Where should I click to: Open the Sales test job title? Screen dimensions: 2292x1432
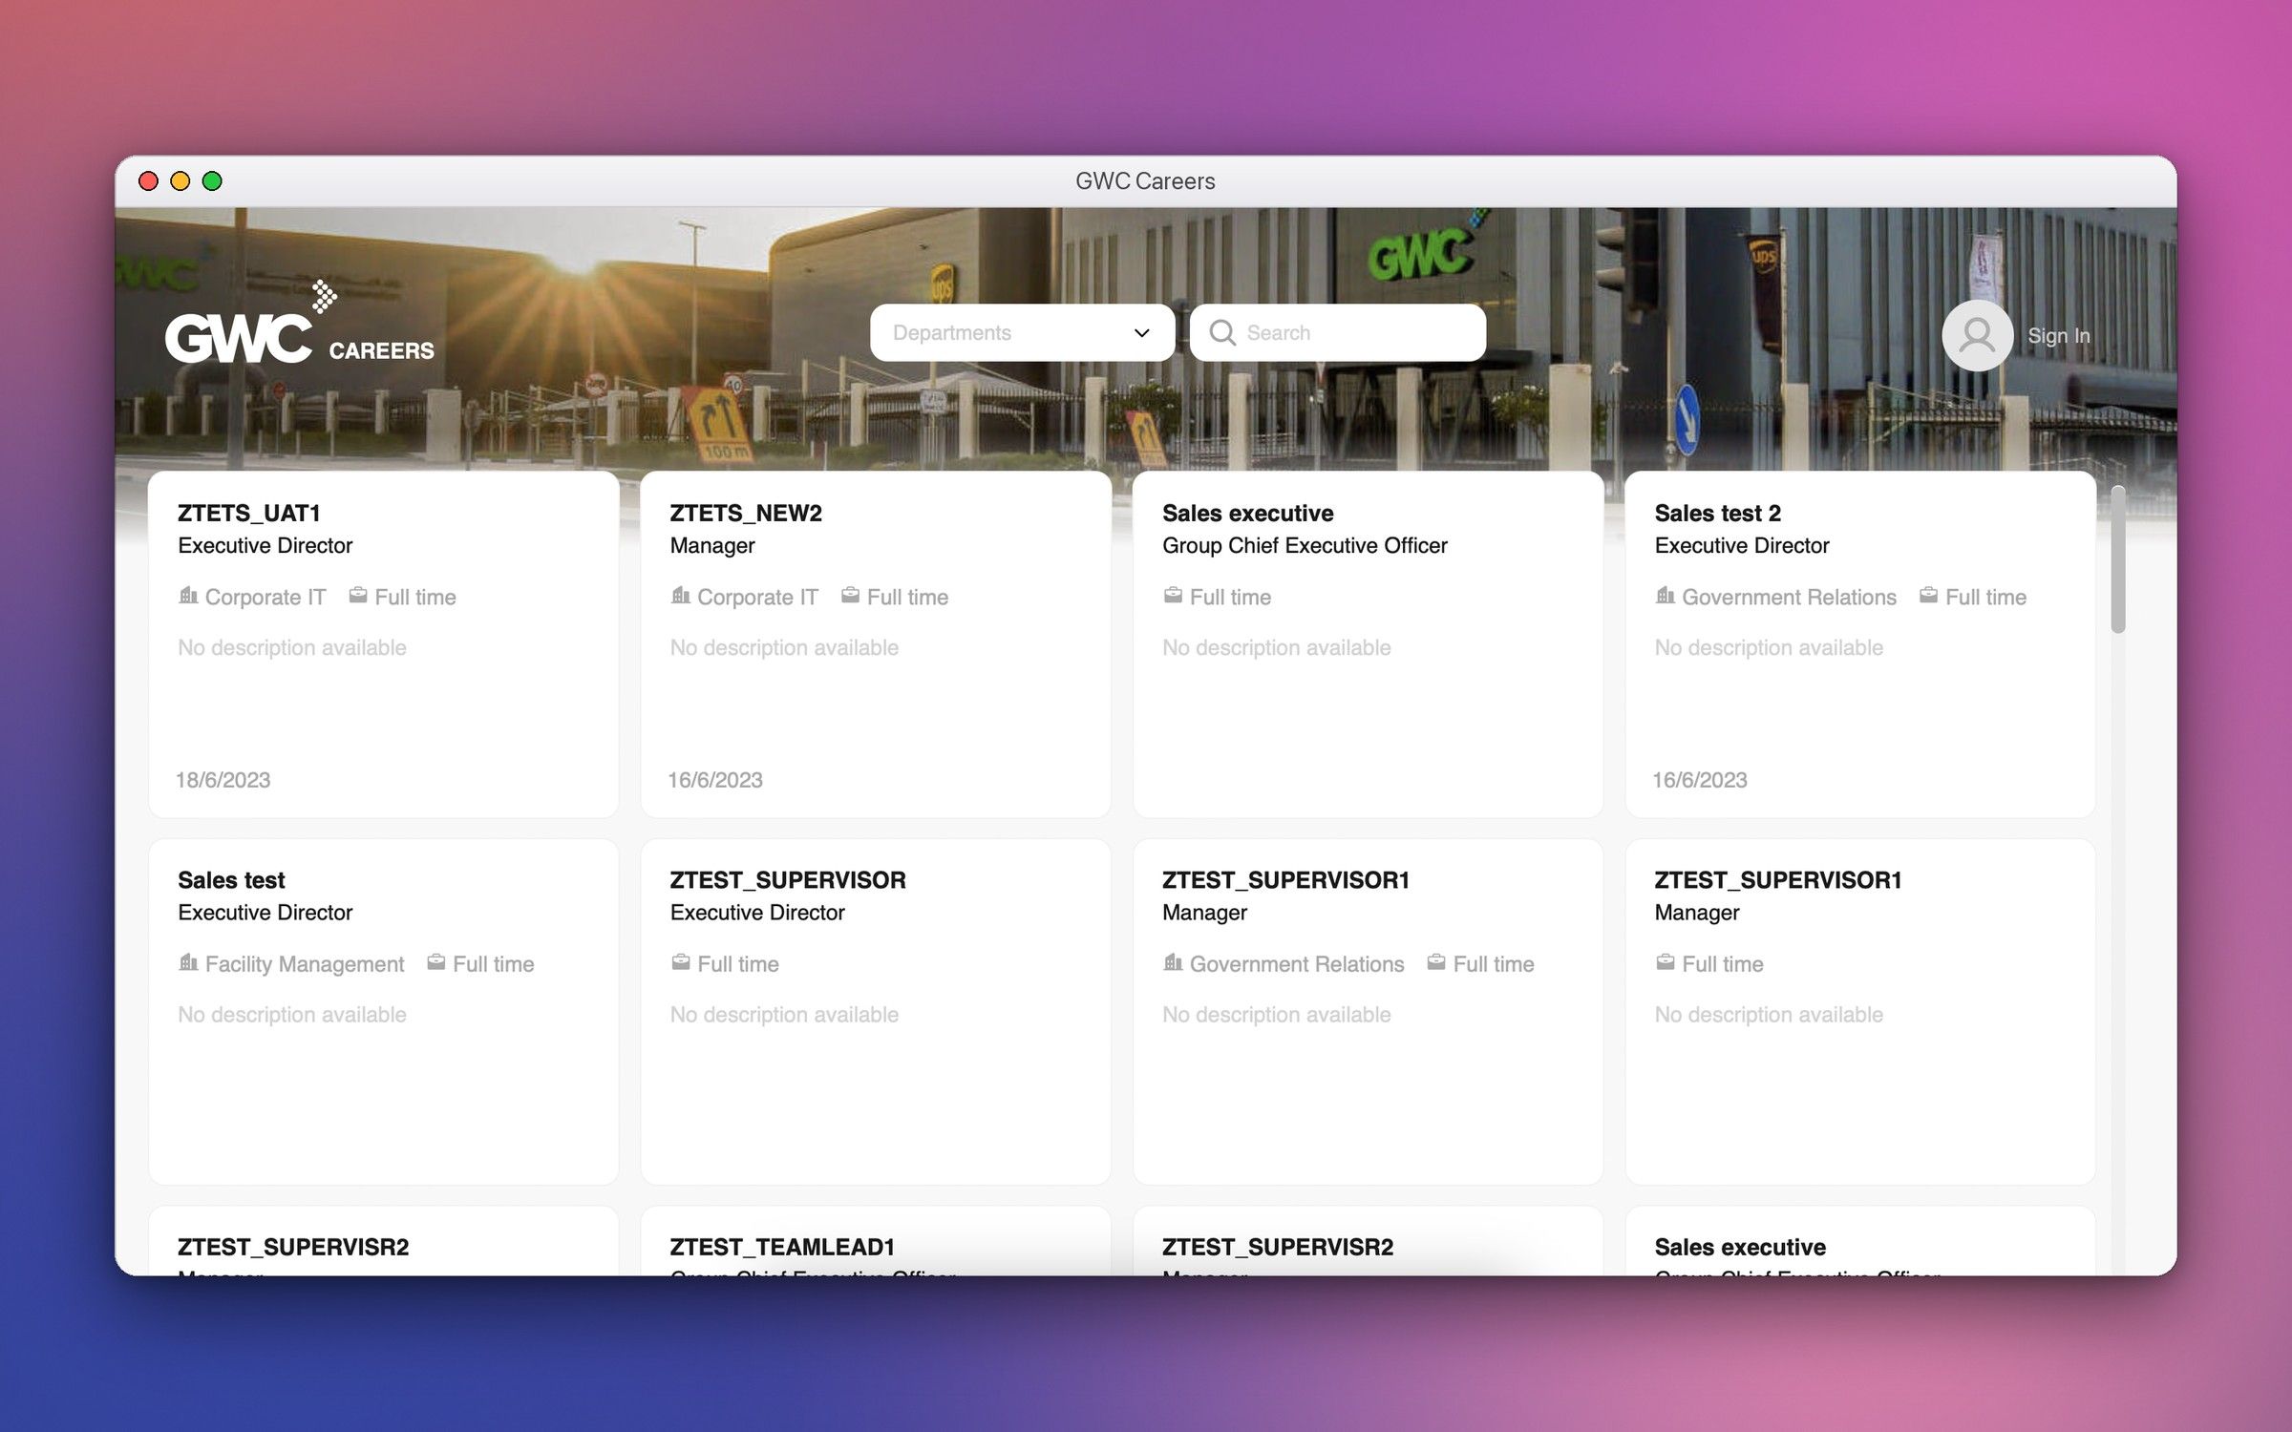(x=231, y=879)
